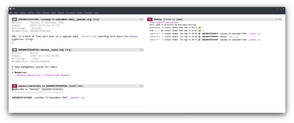This screenshot has height=123, width=294.
Task: Click the "#+date: [2022-09-13 Tue 23:13]" line
Action: pyautogui.click(x=36, y=25)
